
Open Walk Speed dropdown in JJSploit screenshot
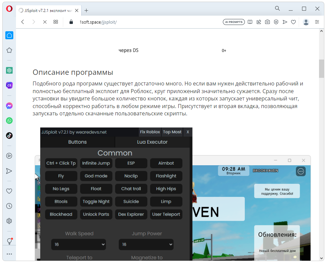click(79, 244)
